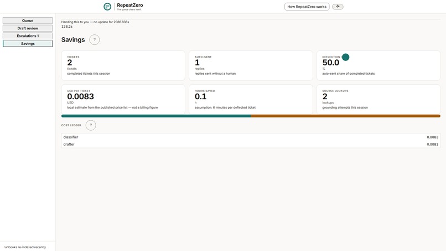
Task: Select the classifier ledger row
Action: point(251,137)
